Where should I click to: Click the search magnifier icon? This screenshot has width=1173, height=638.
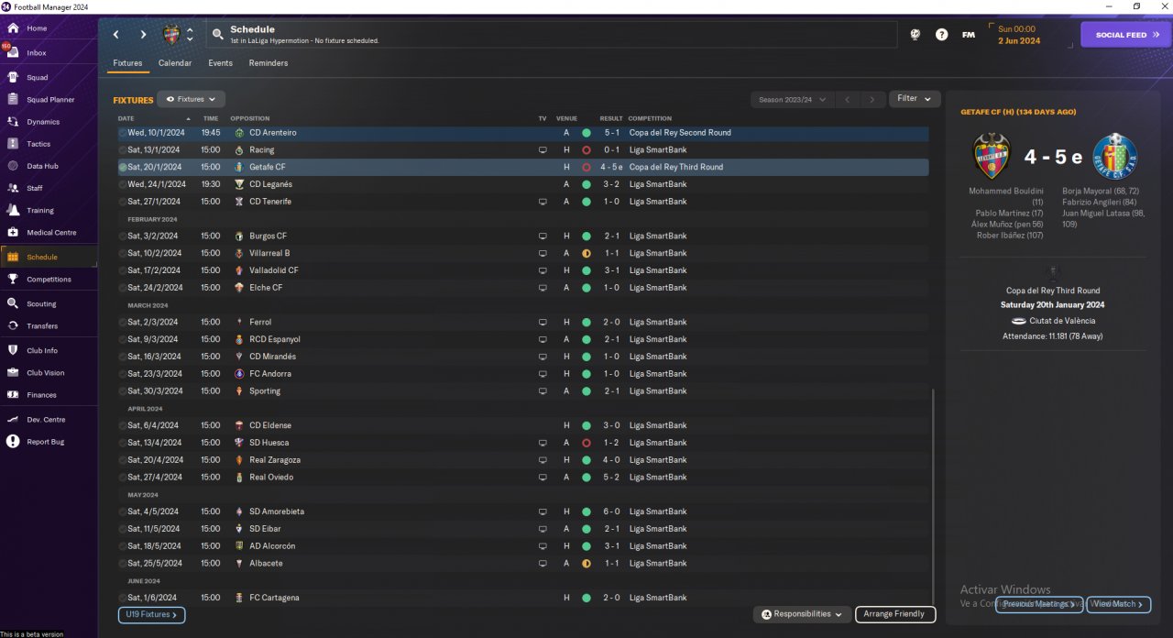tap(217, 35)
